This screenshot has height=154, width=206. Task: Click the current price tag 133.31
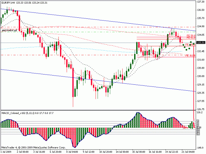201,43
